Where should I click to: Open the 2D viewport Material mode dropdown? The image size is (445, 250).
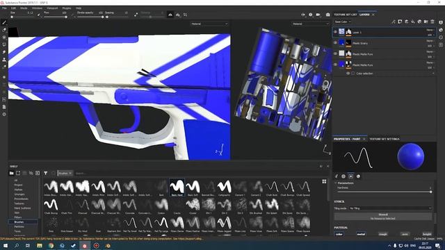[x=311, y=24]
